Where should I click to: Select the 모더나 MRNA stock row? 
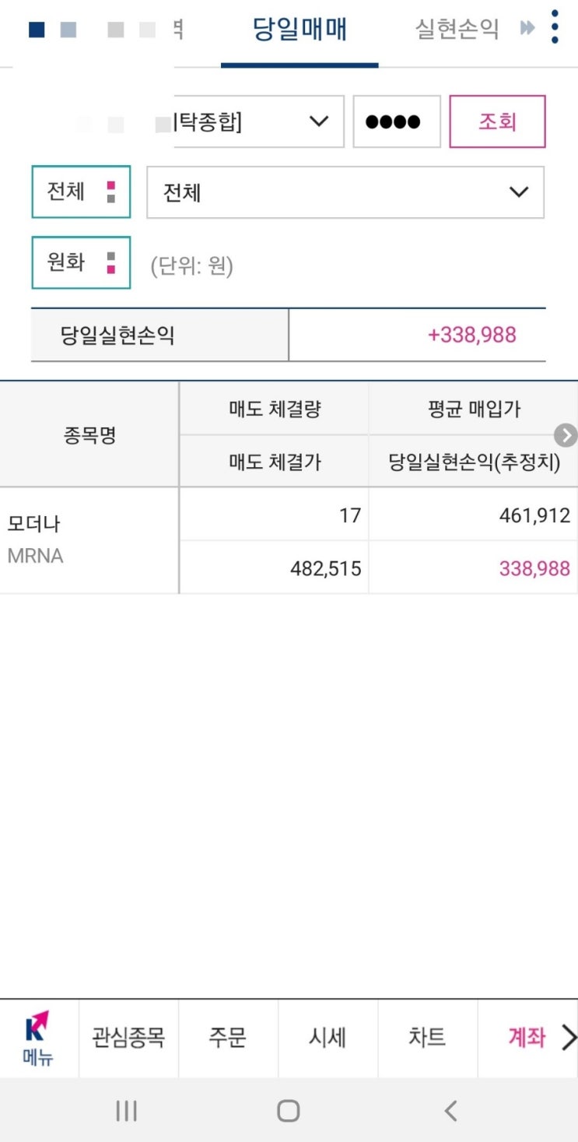289,541
